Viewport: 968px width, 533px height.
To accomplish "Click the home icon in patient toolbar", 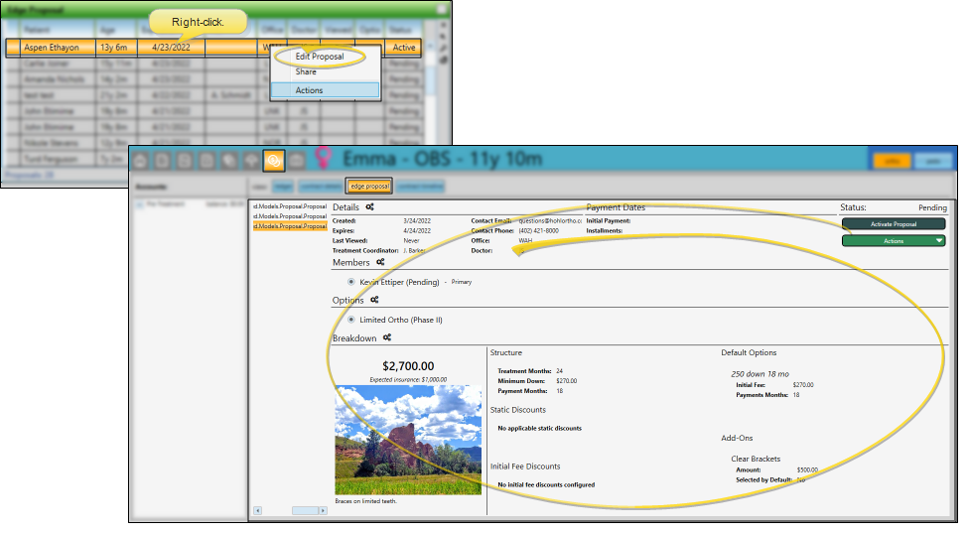I will (x=141, y=161).
